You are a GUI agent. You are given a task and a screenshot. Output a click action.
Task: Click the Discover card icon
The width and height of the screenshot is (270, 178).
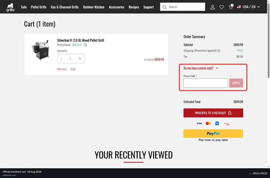[226, 123]
